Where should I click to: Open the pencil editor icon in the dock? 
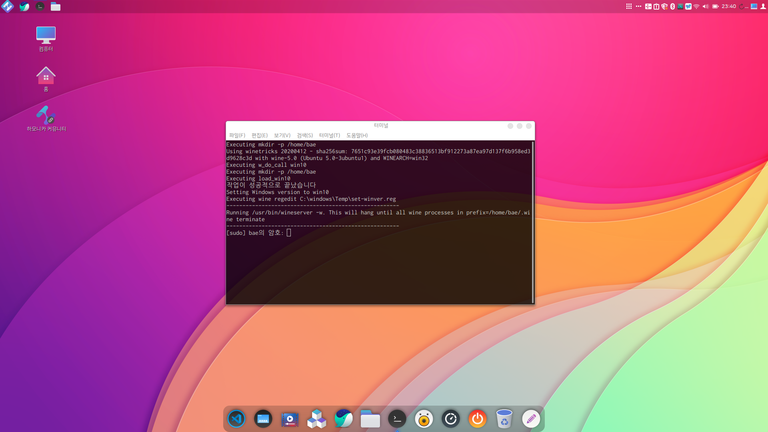[x=531, y=419]
